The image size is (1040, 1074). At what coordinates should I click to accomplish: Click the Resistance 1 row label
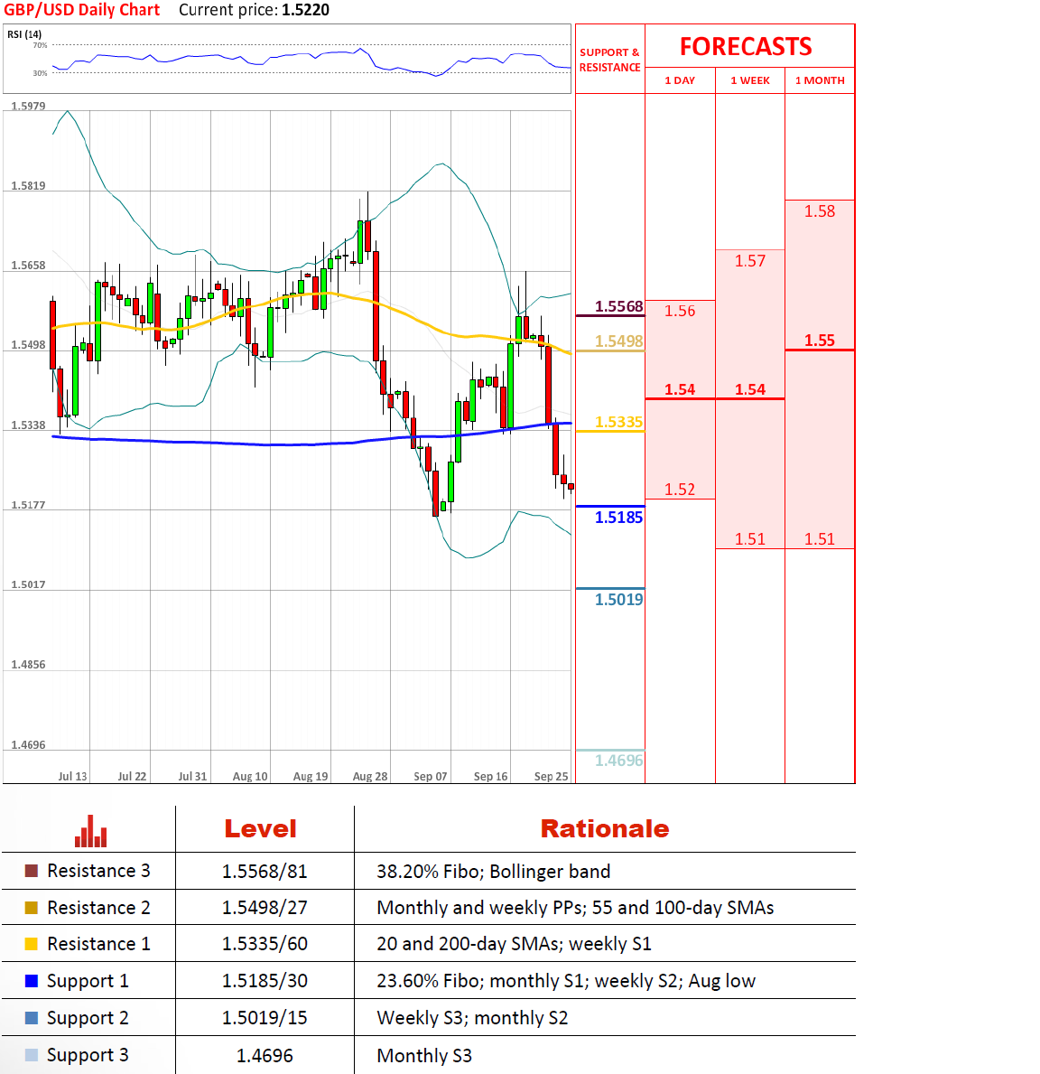tap(98, 944)
